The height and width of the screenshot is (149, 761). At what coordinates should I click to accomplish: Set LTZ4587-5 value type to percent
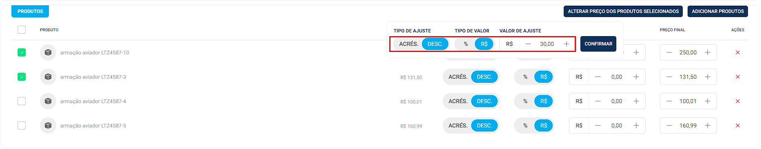[525, 125]
